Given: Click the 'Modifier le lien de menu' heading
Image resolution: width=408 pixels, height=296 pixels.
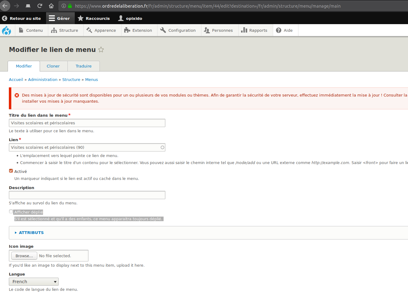Looking at the screenshot, I should 52,49.
